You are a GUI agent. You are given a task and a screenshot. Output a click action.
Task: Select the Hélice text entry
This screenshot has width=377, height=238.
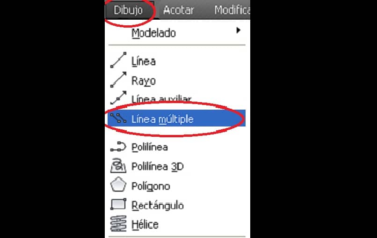tap(145, 224)
